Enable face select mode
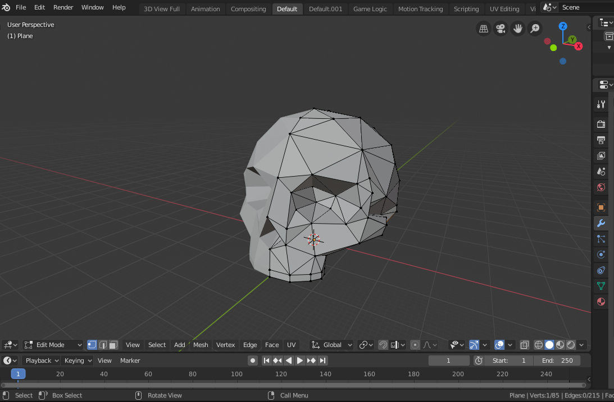Viewport: 614px width, 402px height. pyautogui.click(x=113, y=345)
